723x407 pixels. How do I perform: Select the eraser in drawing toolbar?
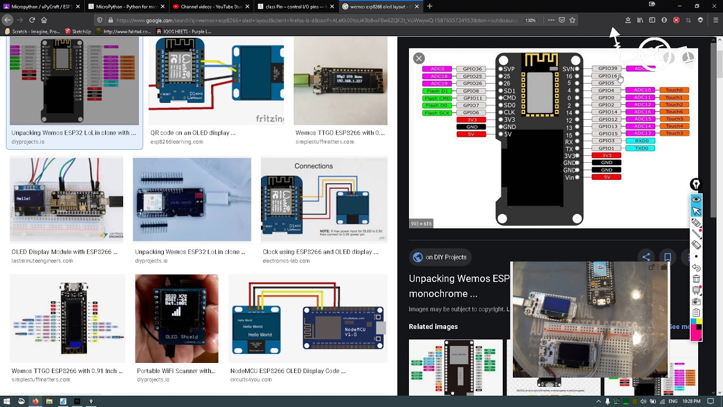click(x=696, y=245)
